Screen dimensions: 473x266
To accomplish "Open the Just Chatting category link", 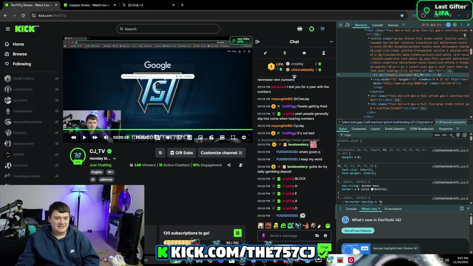I will point(100,165).
